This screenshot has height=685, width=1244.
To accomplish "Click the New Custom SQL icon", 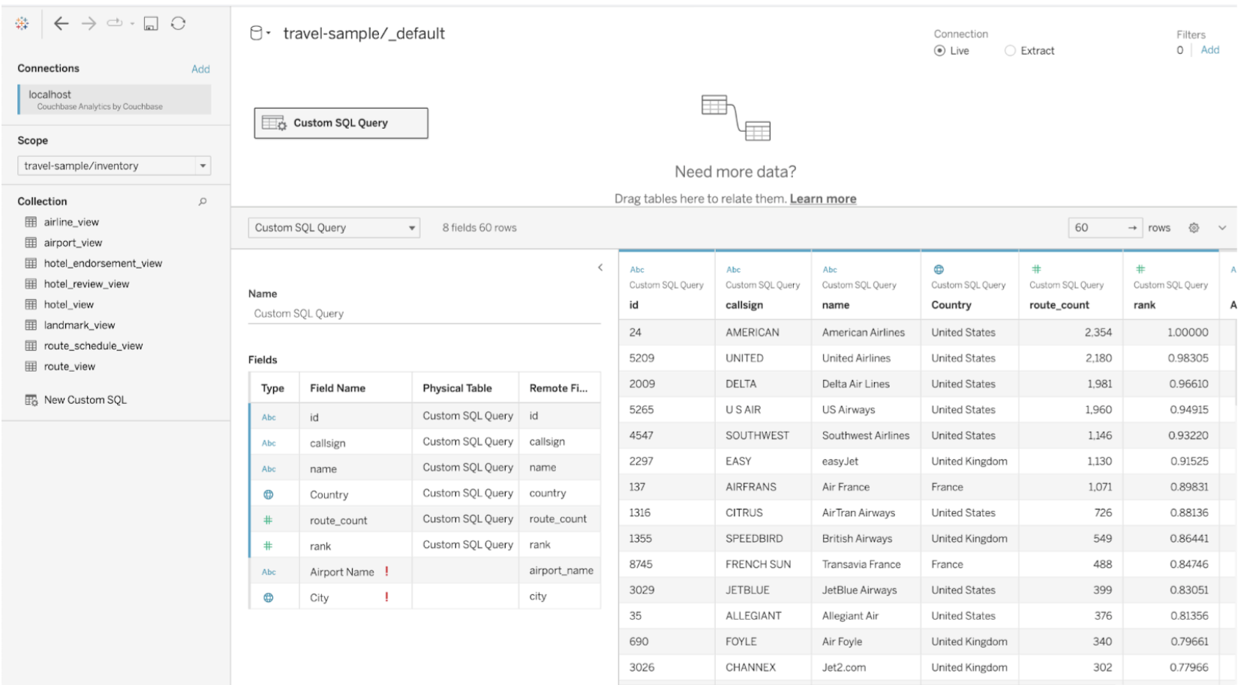I will point(31,400).
